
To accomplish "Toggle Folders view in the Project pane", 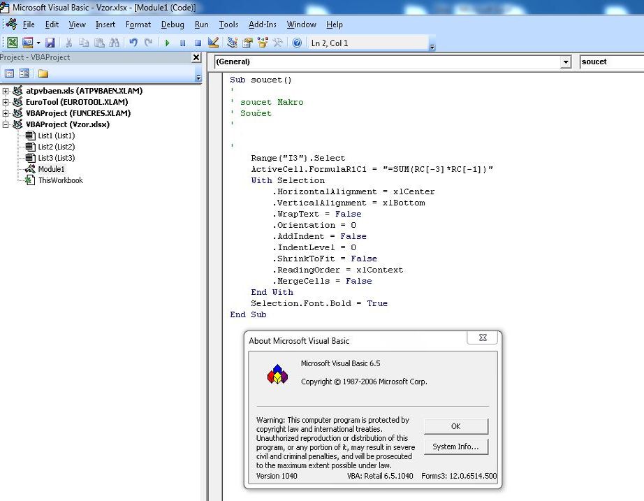I will coord(43,73).
